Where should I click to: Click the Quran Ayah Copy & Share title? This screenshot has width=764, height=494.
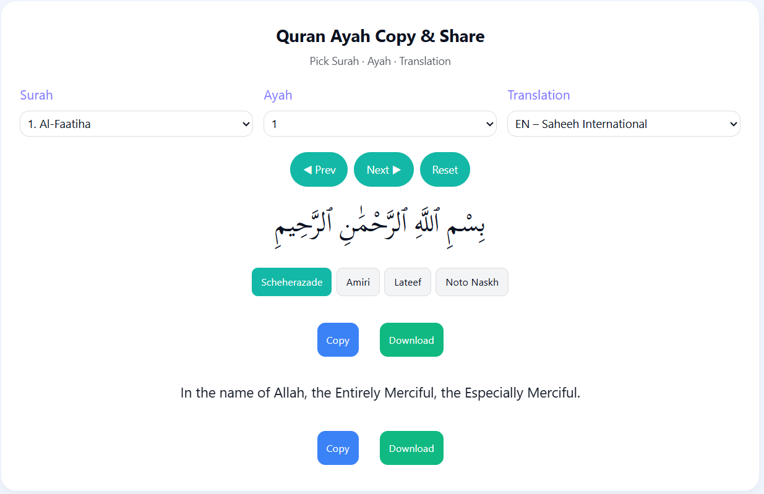click(381, 36)
